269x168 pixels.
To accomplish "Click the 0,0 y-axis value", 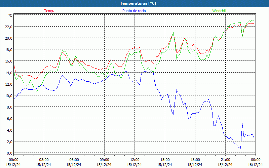I will (x=10, y=153).
